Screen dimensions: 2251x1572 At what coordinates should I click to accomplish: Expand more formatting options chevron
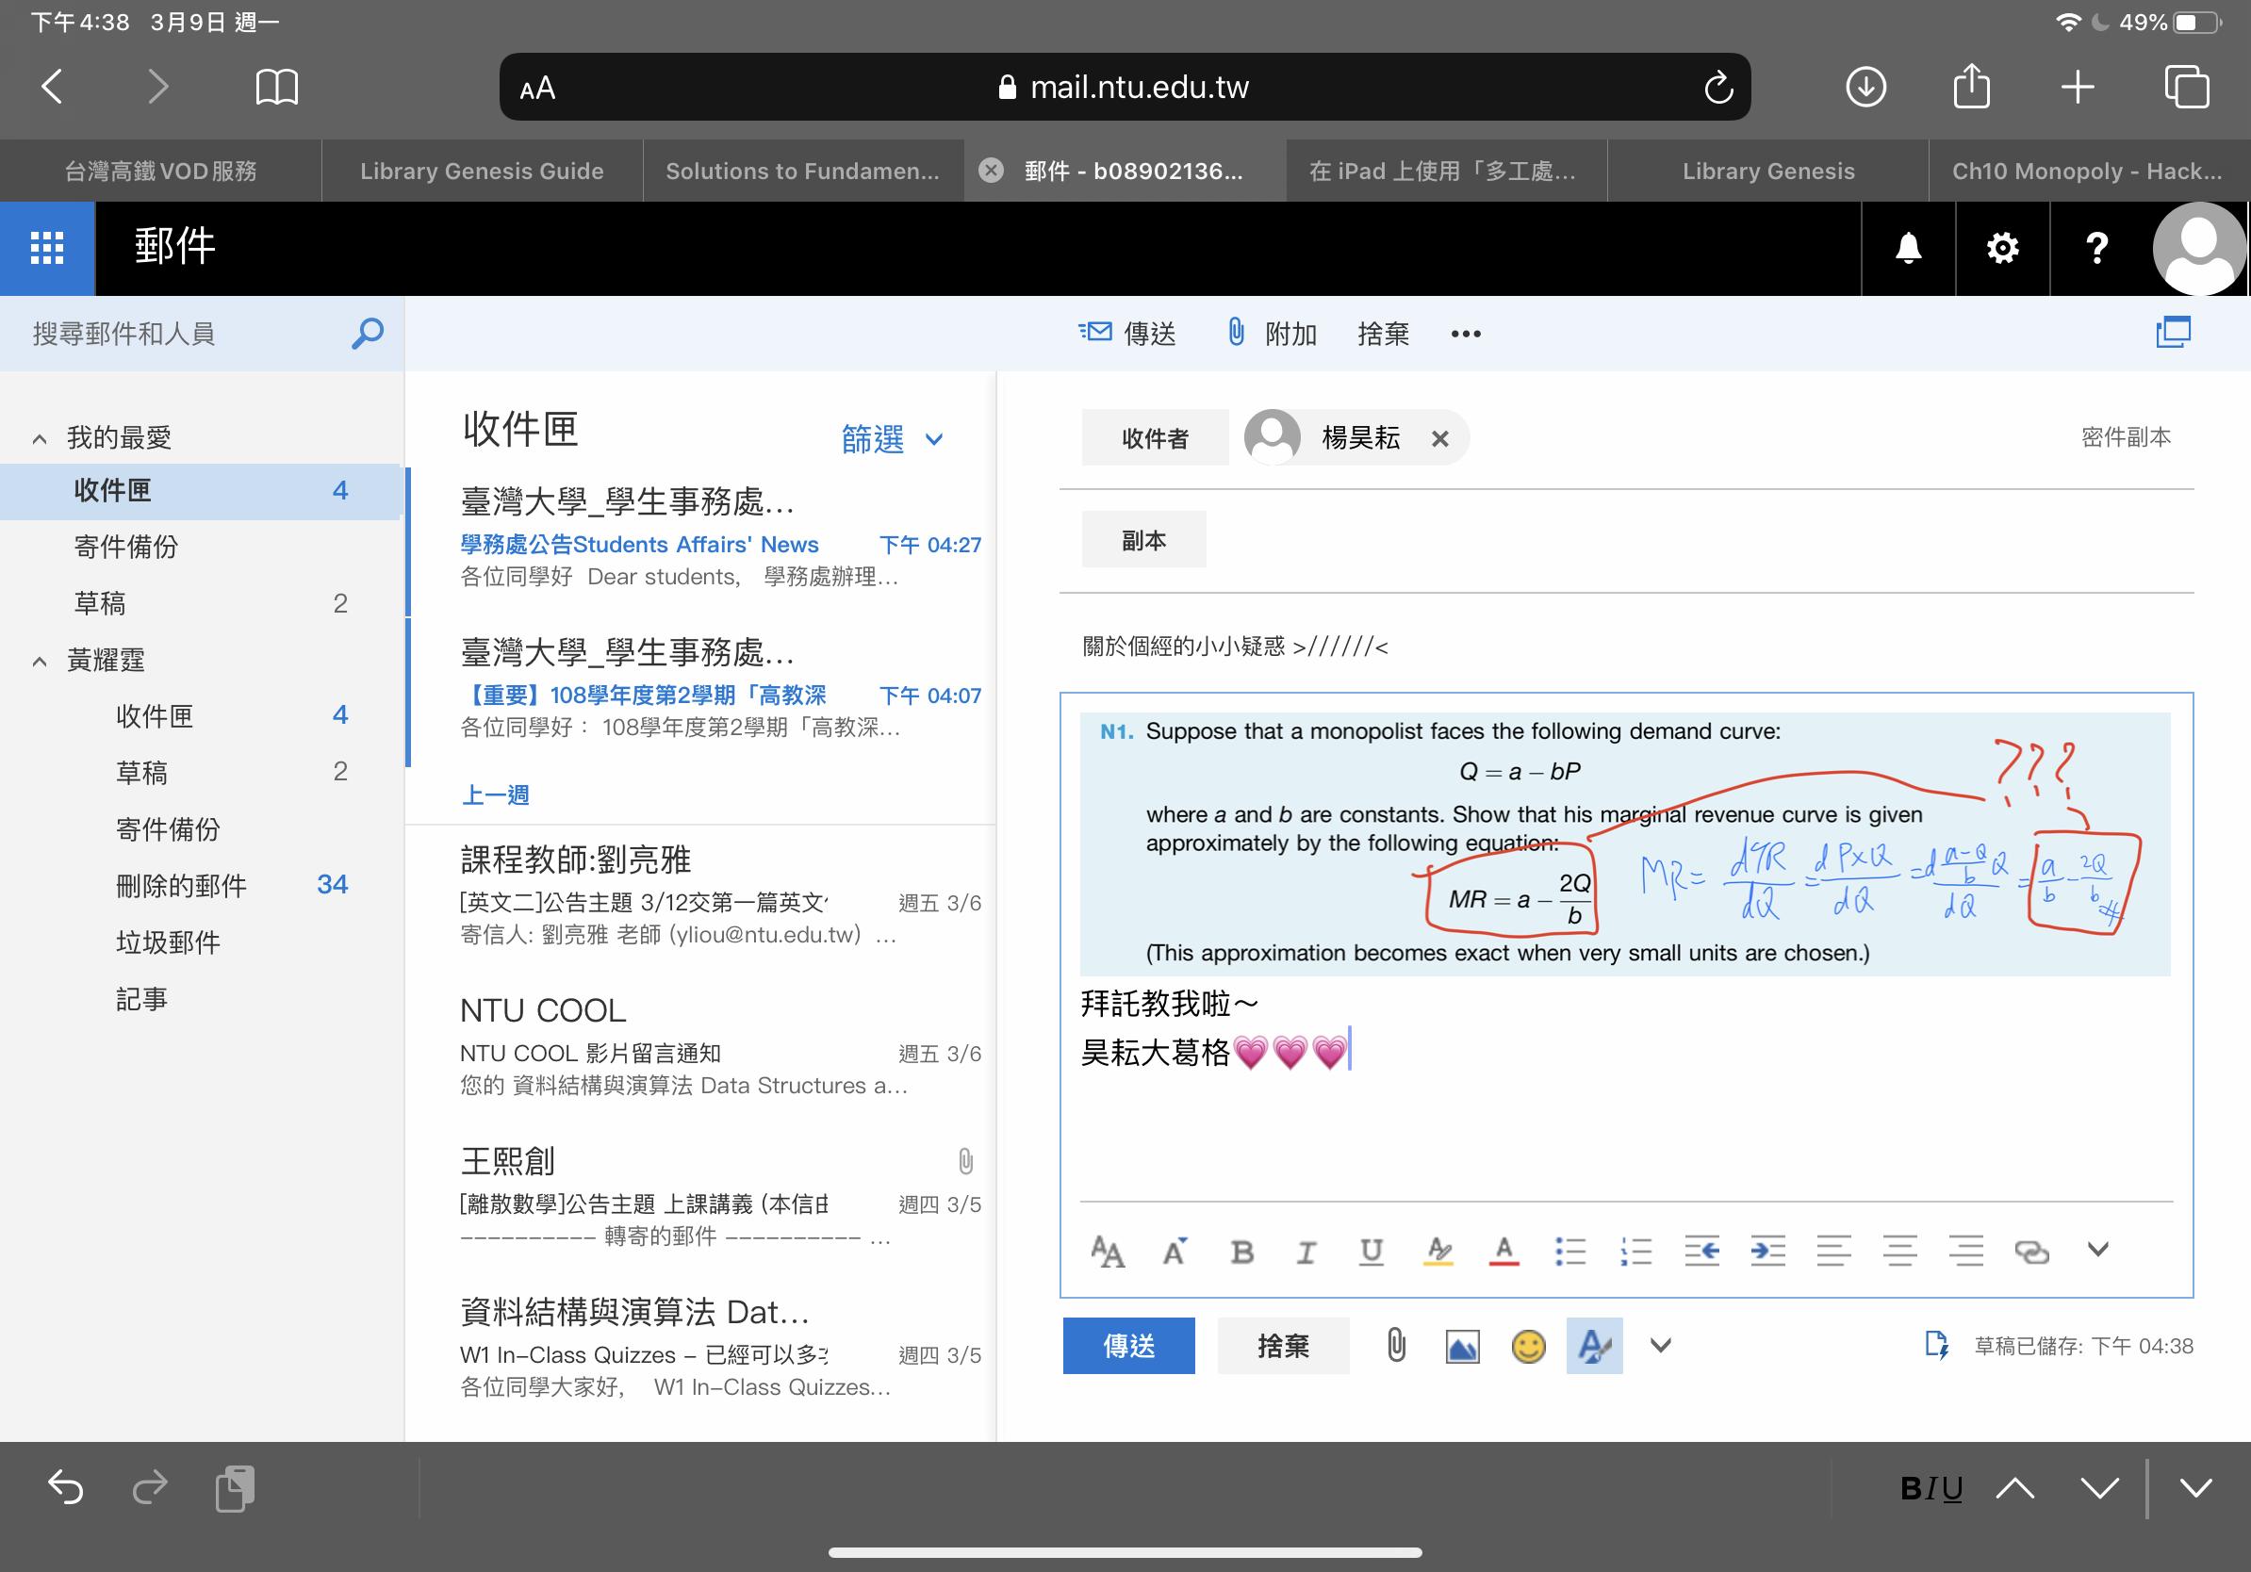click(2097, 1250)
